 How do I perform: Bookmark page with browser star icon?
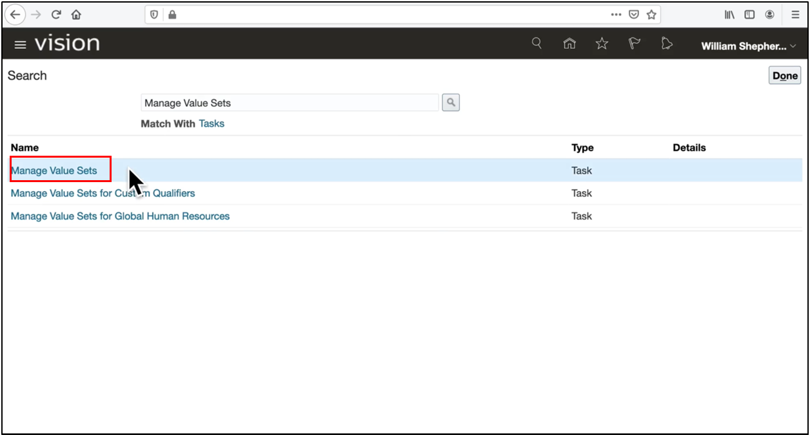click(x=651, y=14)
